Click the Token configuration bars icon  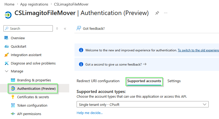(x=13, y=105)
